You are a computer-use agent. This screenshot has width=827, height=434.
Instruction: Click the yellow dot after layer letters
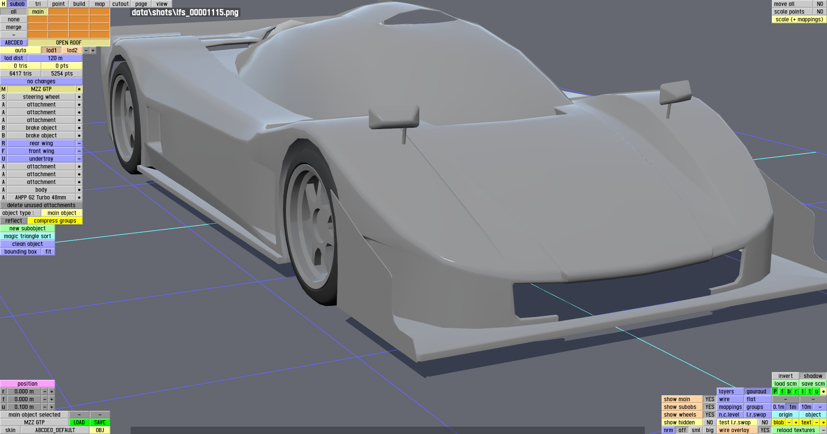[x=824, y=391]
